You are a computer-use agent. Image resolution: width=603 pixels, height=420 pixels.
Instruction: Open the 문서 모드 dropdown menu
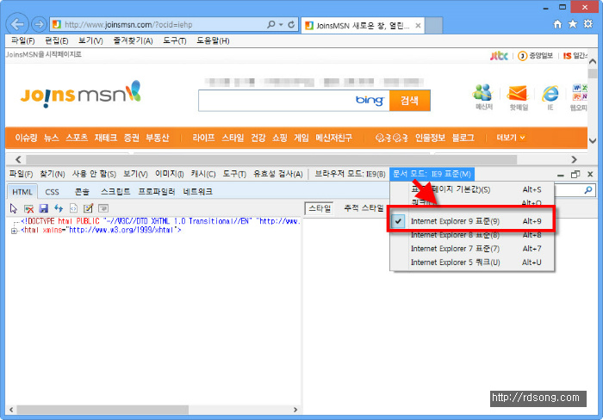pos(432,174)
